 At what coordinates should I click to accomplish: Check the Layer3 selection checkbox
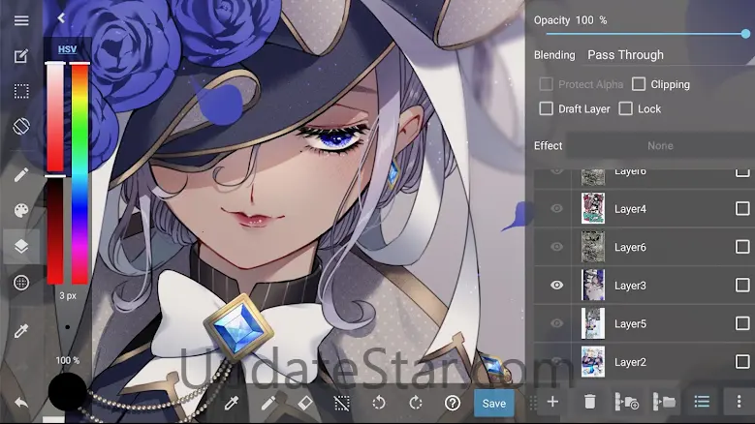point(742,285)
